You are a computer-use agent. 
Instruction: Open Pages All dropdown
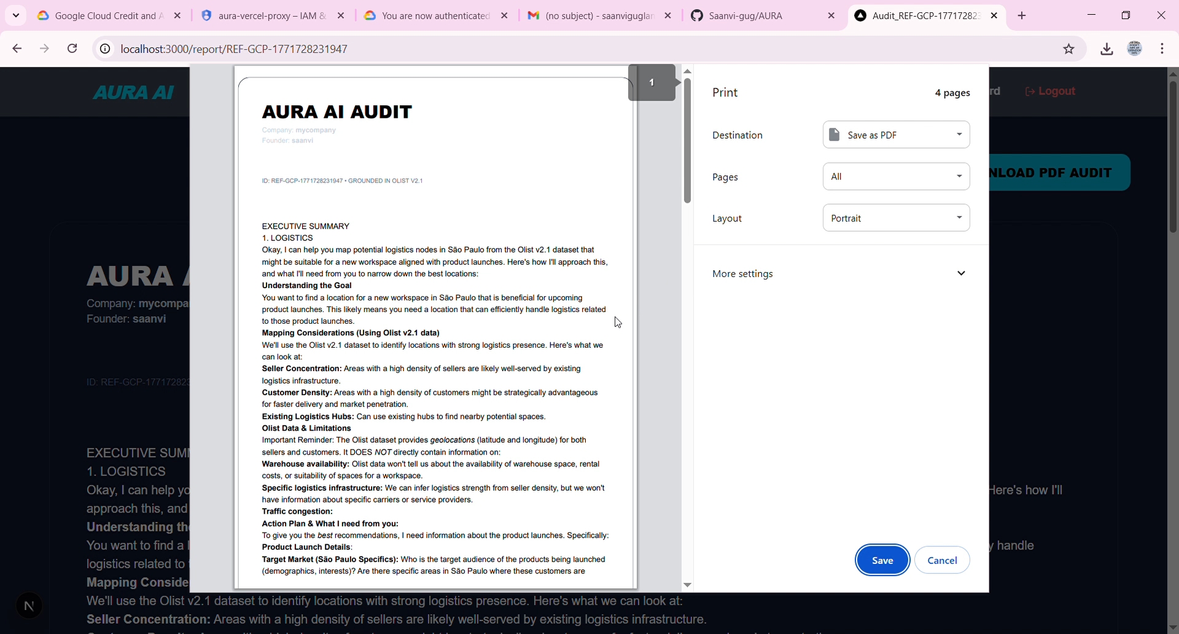[x=896, y=176]
